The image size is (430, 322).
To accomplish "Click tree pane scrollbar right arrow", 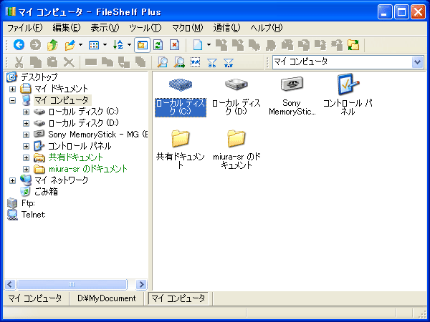I will (x=141, y=285).
